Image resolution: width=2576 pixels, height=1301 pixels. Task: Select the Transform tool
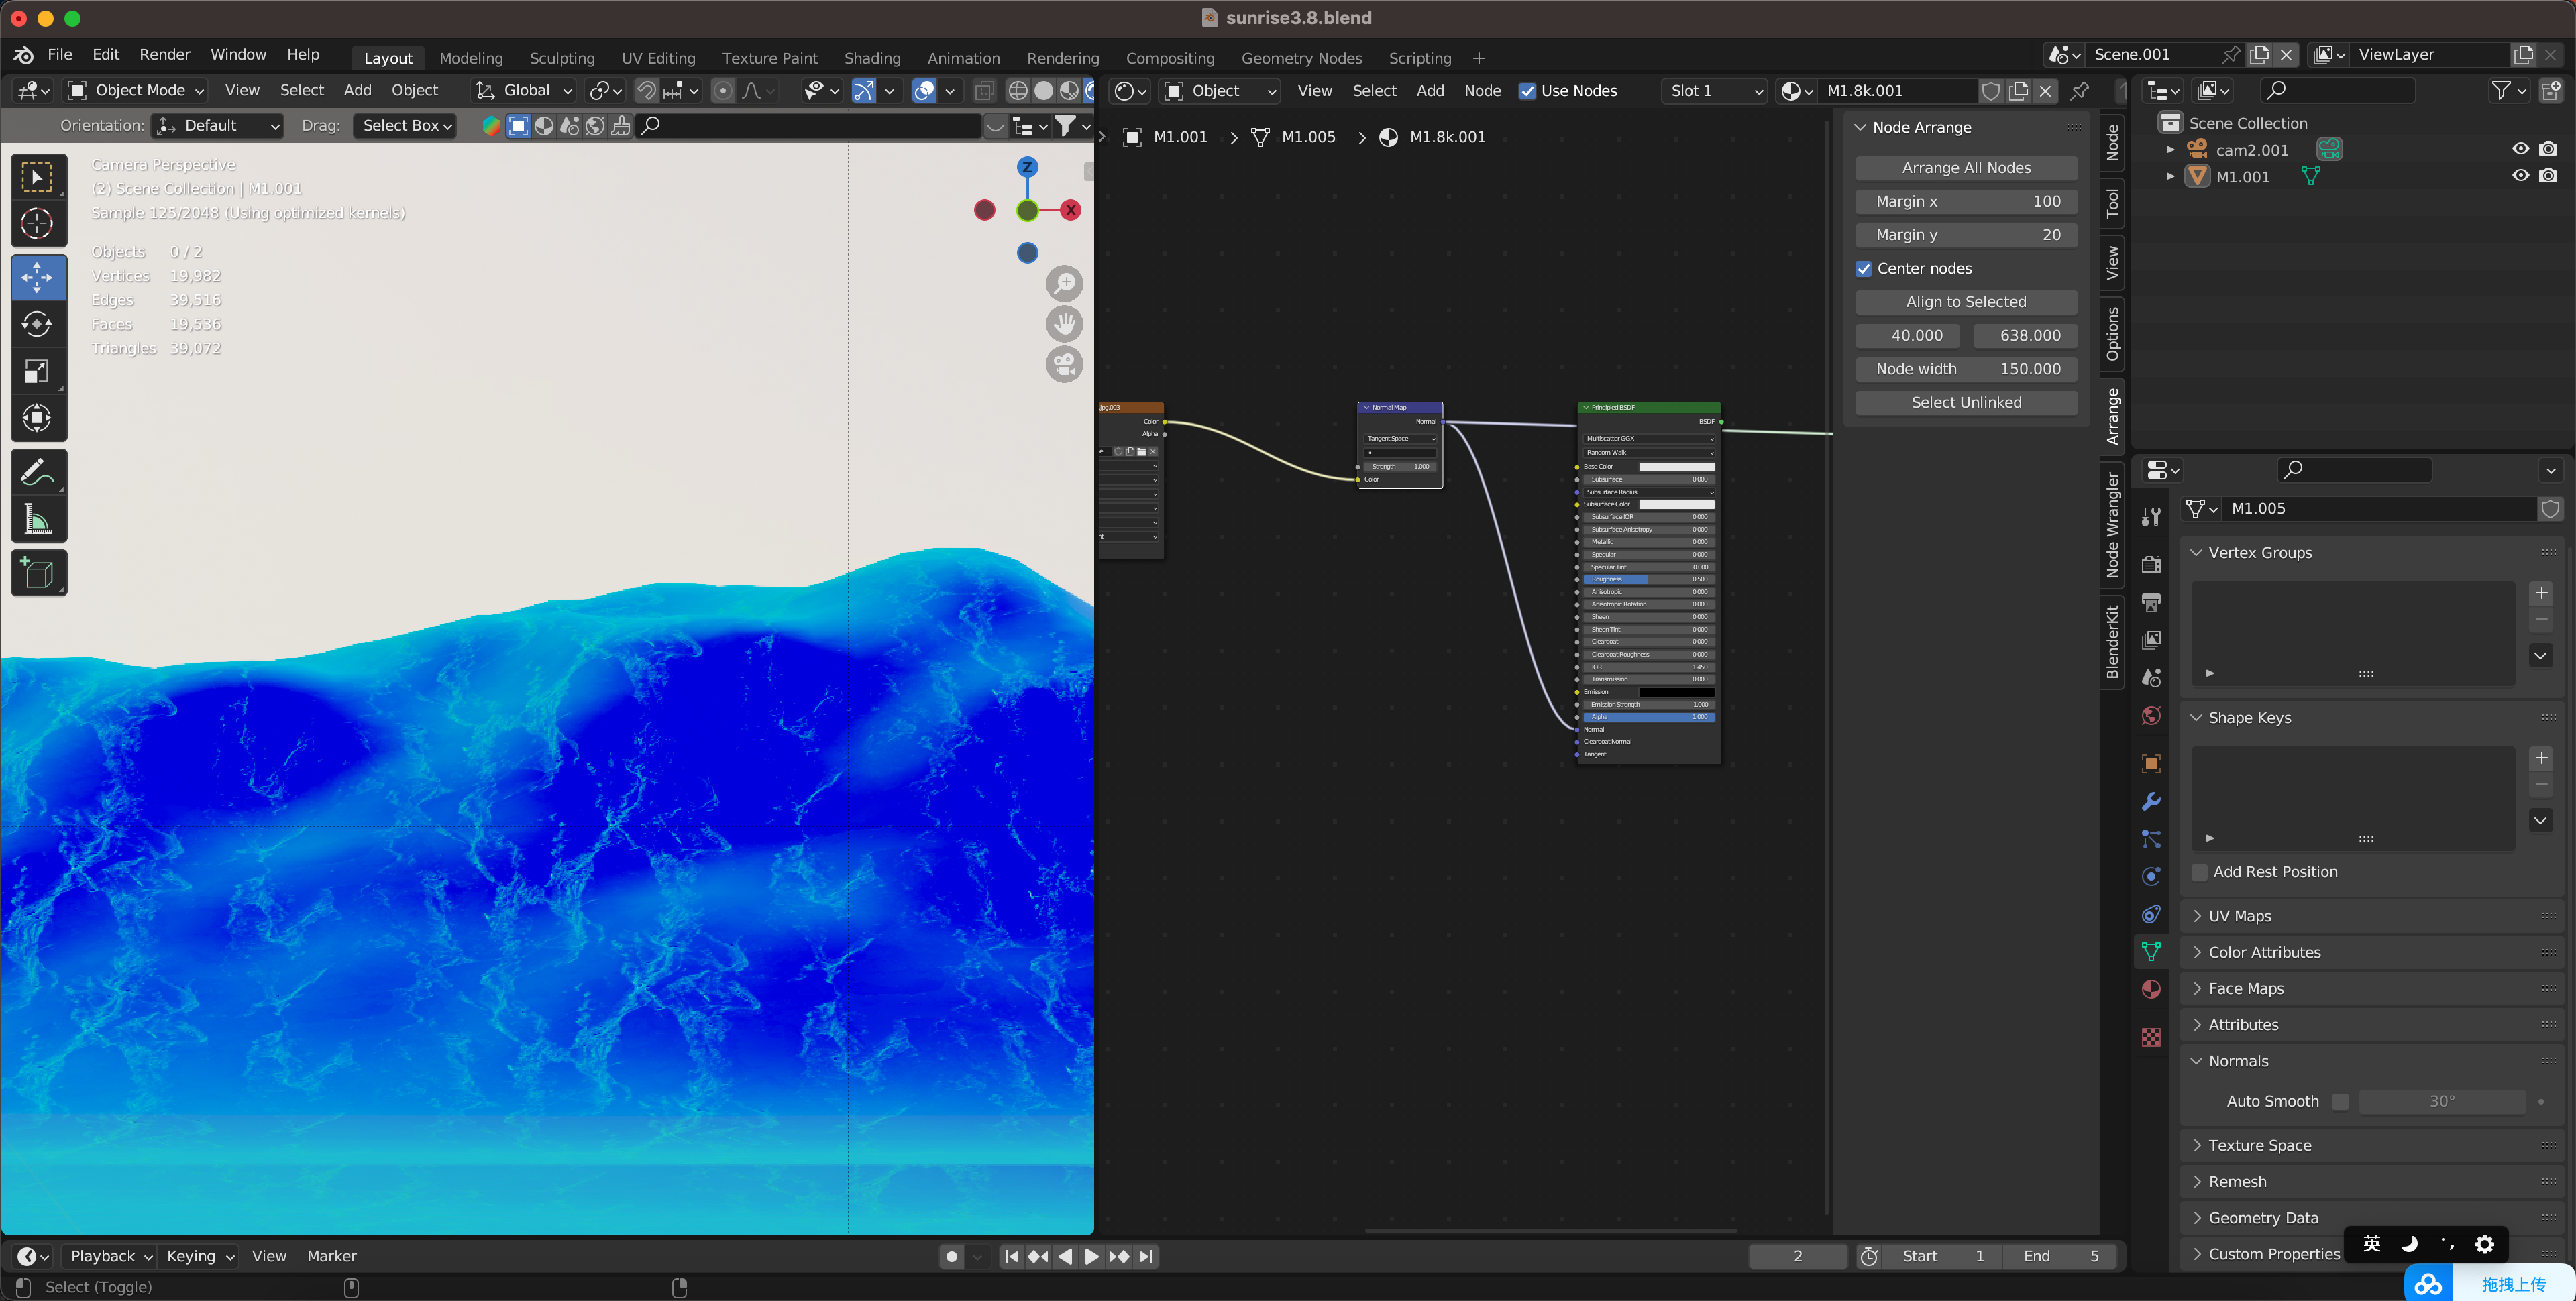pyautogui.click(x=38, y=418)
